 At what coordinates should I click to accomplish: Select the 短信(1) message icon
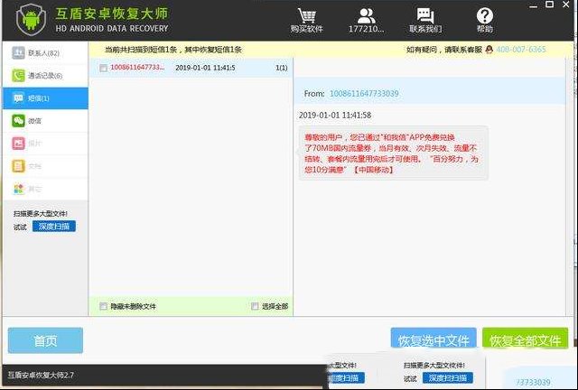[18, 98]
